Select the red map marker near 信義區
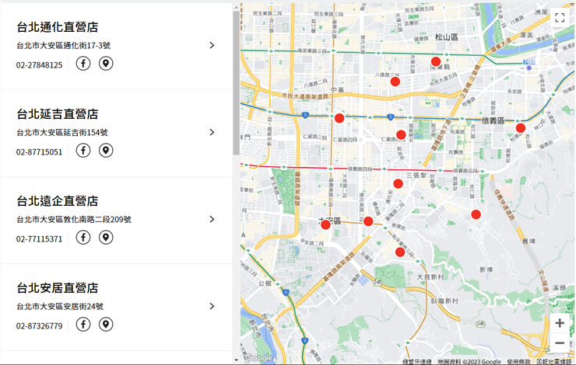The width and height of the screenshot is (576, 365). click(521, 128)
